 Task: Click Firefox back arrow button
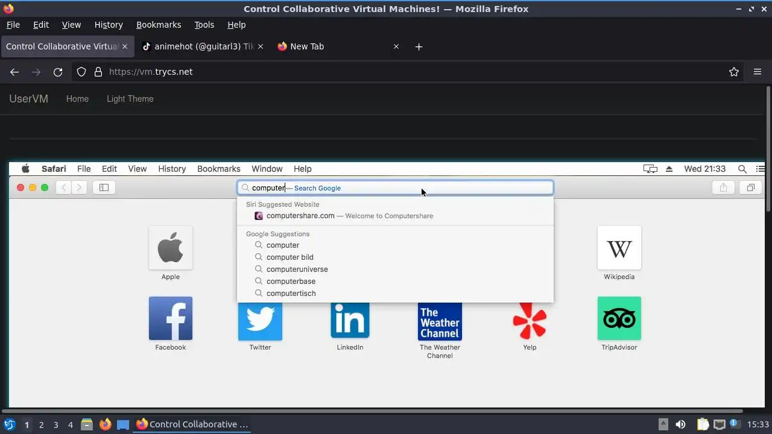[14, 72]
